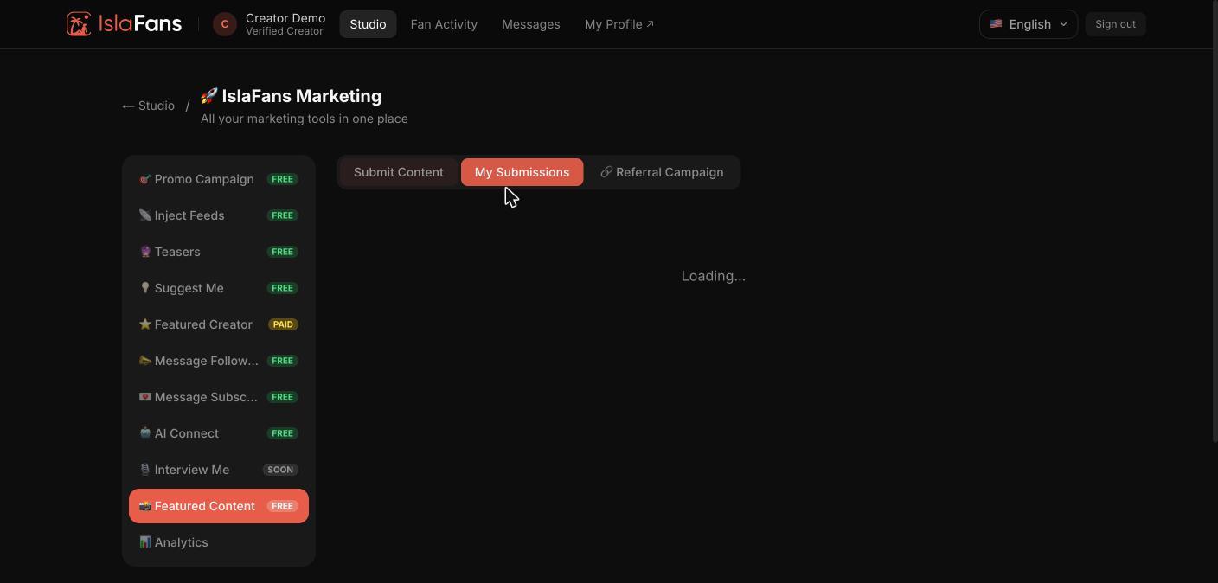
Task: Open Suggest Me in the sidebar
Action: 219,288
